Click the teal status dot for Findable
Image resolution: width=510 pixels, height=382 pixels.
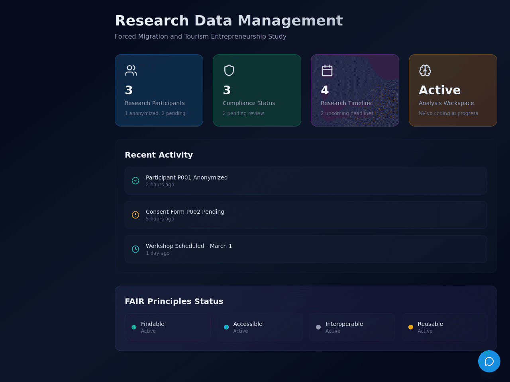click(134, 327)
